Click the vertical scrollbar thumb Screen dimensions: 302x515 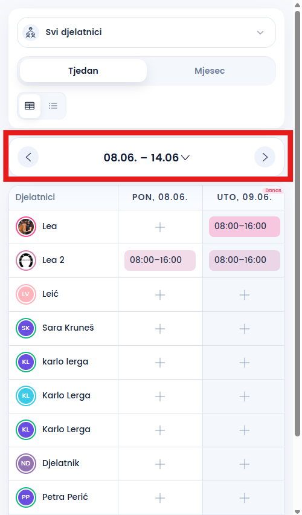click(x=297, y=223)
